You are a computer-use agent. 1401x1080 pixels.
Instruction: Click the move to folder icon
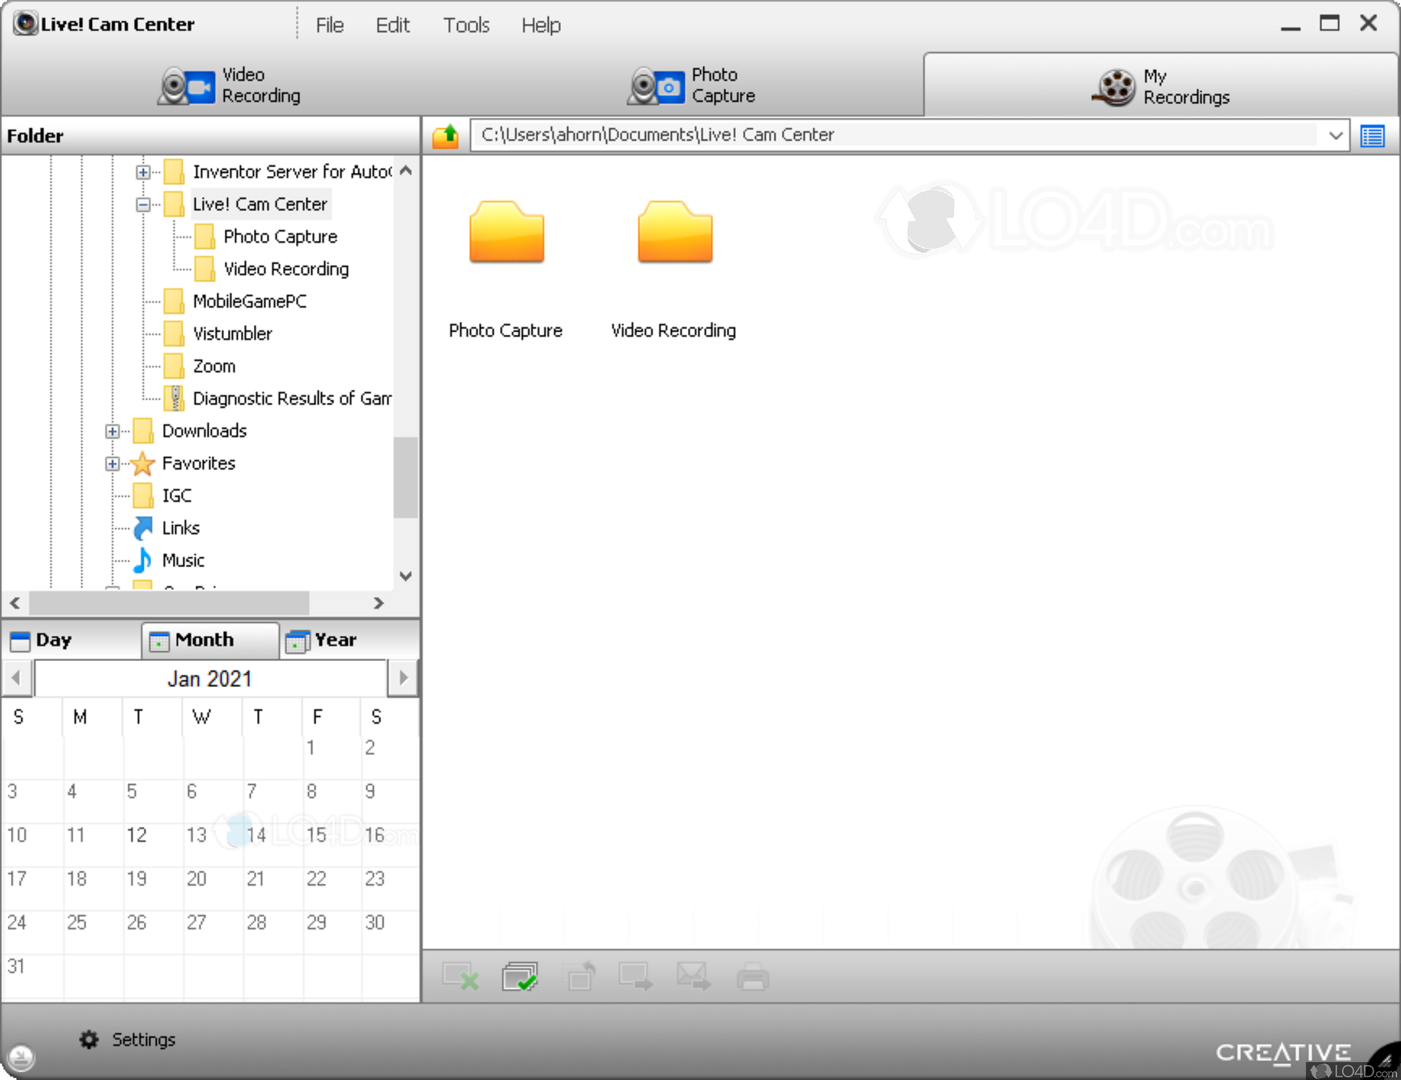[x=636, y=977]
